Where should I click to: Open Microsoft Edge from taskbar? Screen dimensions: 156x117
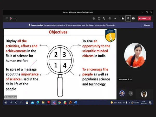(x=38, y=102)
